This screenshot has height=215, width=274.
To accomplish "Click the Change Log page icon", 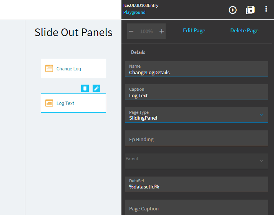I will [x=49, y=68].
